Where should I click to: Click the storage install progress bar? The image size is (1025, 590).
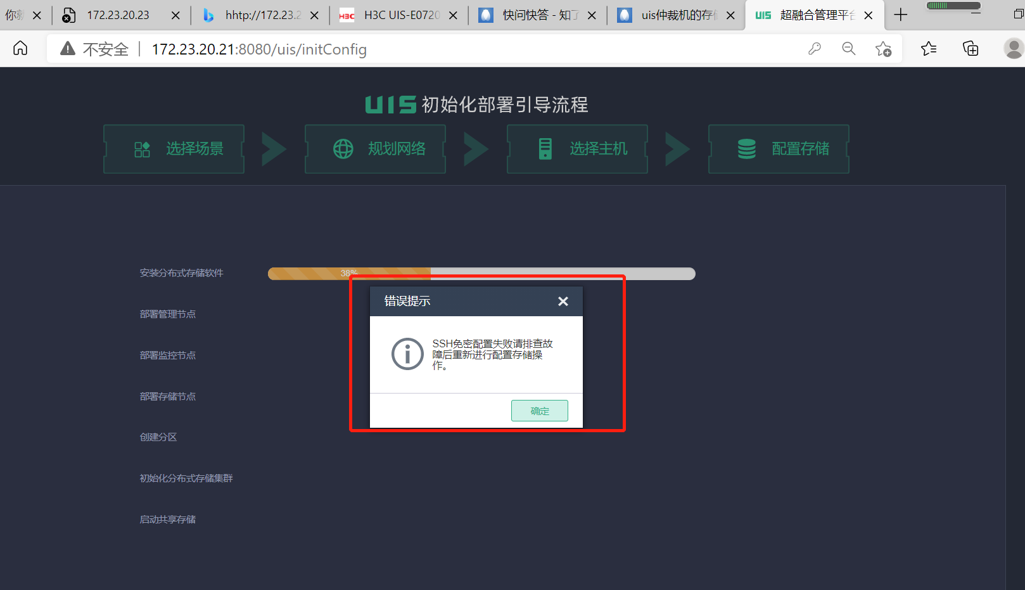481,274
